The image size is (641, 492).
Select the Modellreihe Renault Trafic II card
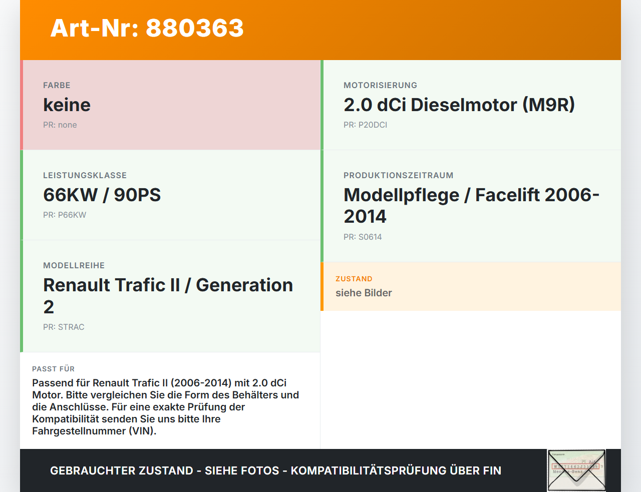click(x=170, y=296)
